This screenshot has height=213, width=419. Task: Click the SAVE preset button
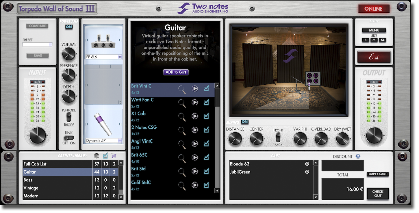coord(38,56)
